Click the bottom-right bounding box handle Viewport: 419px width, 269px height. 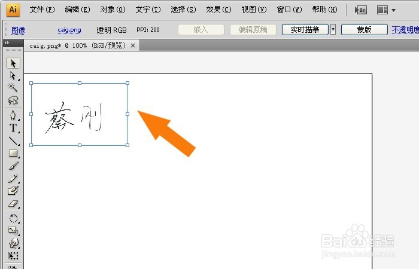127,145
